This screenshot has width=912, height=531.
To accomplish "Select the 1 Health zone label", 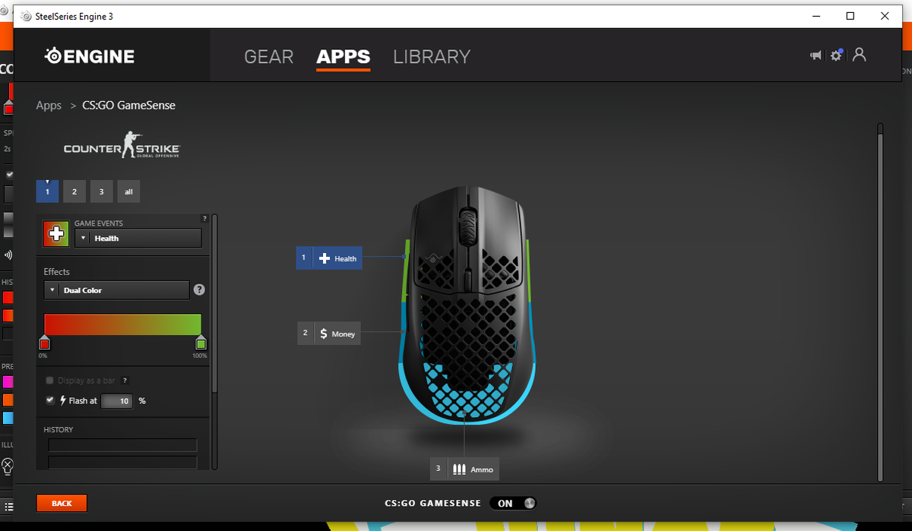I will point(329,258).
